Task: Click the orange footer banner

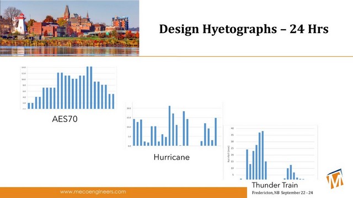Action: click(x=124, y=193)
